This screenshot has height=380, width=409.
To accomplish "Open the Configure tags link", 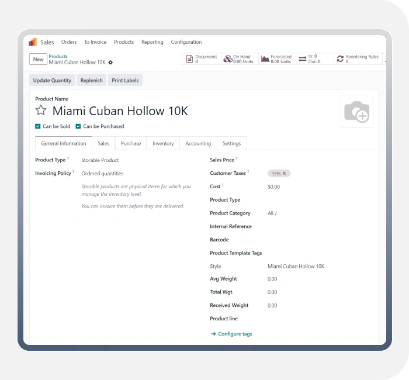I will [235, 334].
